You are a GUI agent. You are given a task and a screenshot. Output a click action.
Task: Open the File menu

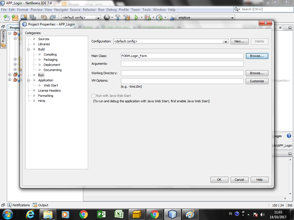pos(4,10)
